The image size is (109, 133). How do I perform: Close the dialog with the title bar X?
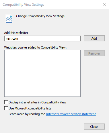point(104,4)
